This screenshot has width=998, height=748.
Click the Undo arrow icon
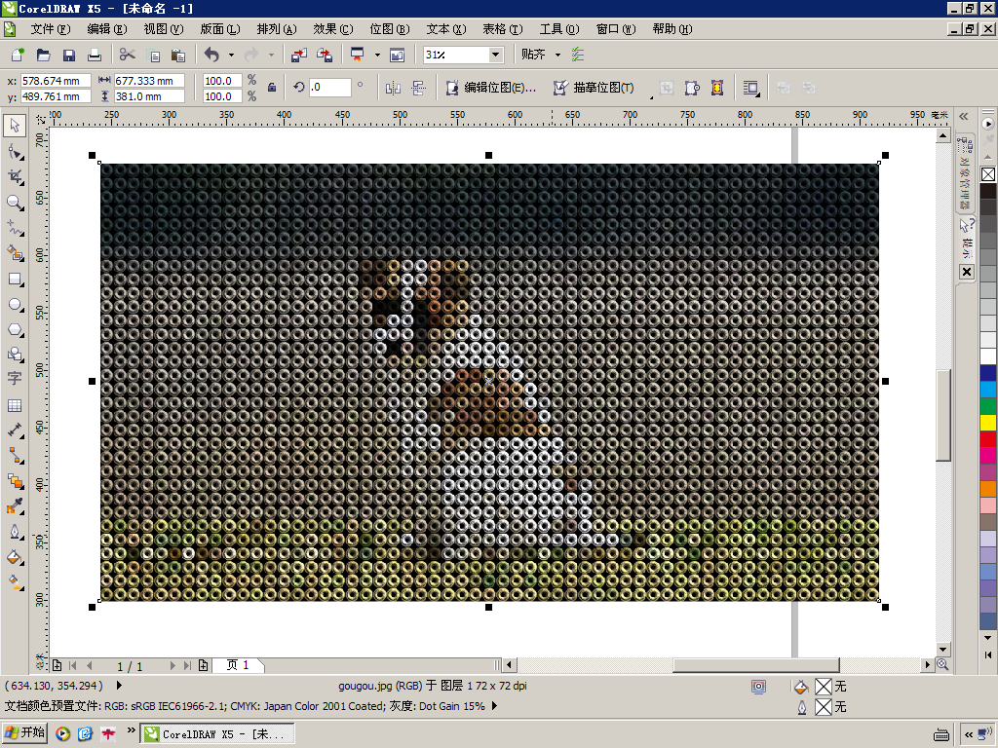[x=211, y=56]
